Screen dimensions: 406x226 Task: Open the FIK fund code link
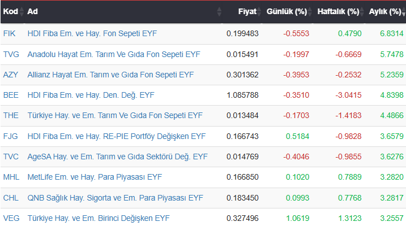(9, 33)
